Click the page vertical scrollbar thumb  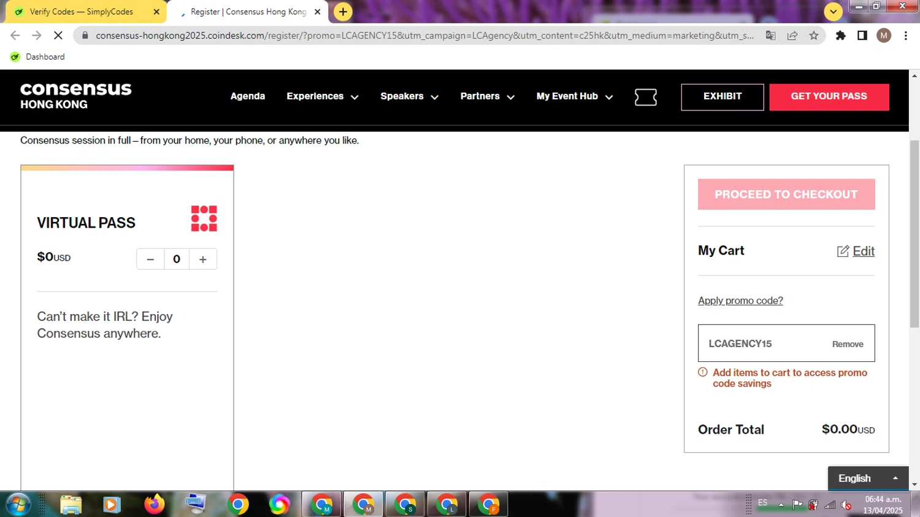[914, 234]
